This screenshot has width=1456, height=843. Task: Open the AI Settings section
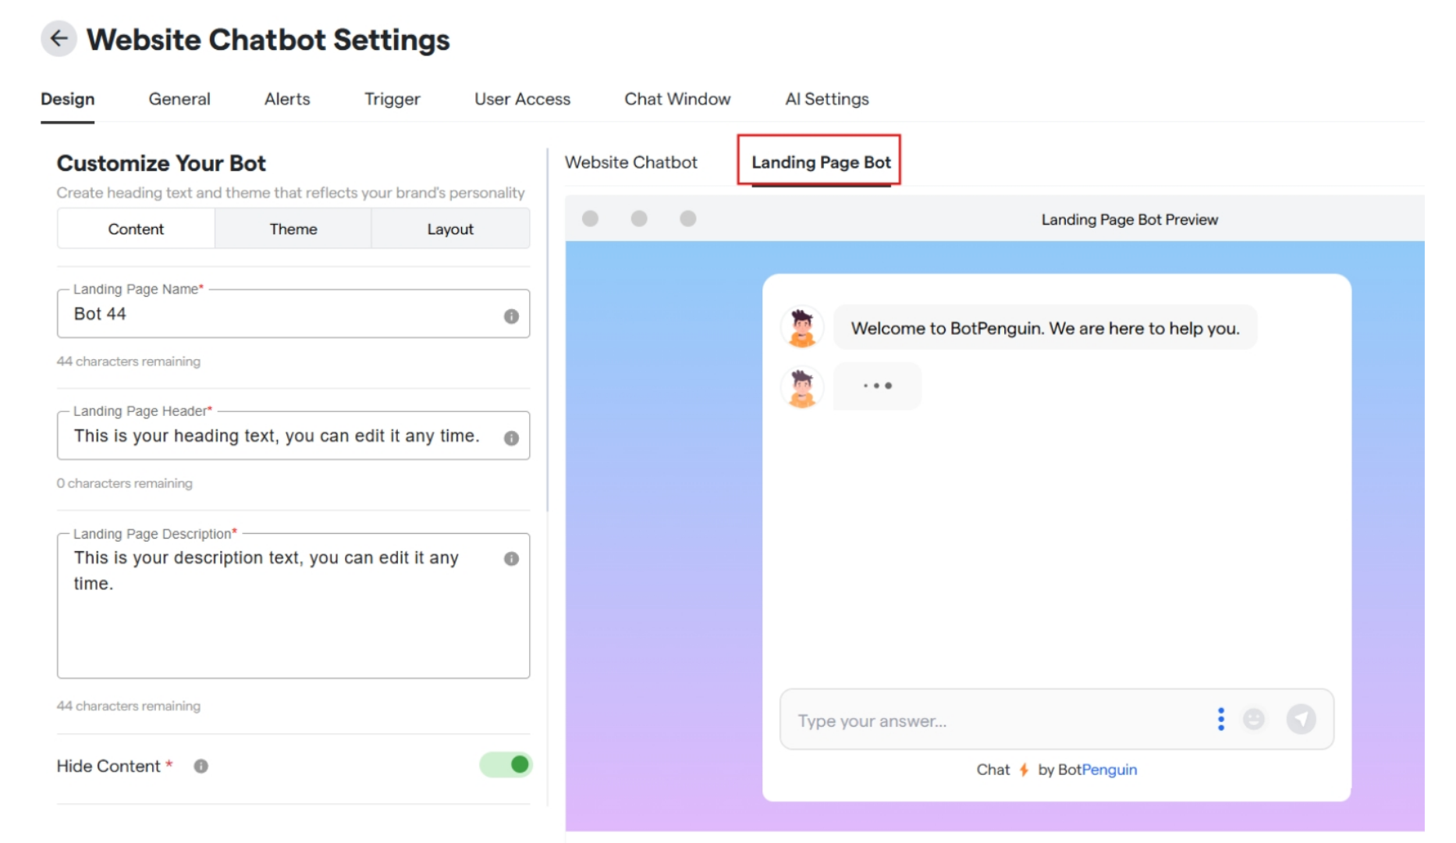coord(826,99)
